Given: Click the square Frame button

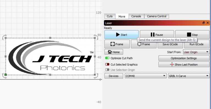Looking at the screenshot, I should [x=117, y=44].
